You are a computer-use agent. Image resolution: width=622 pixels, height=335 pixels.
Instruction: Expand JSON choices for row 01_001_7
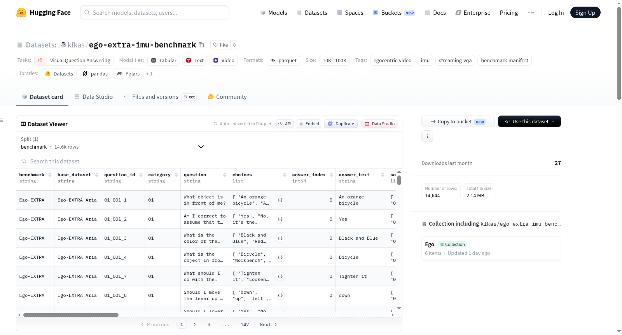[280, 276]
